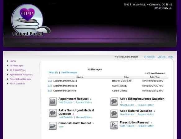
Task: Click info square next to Appointment Request heading
Action: tap(91, 99)
